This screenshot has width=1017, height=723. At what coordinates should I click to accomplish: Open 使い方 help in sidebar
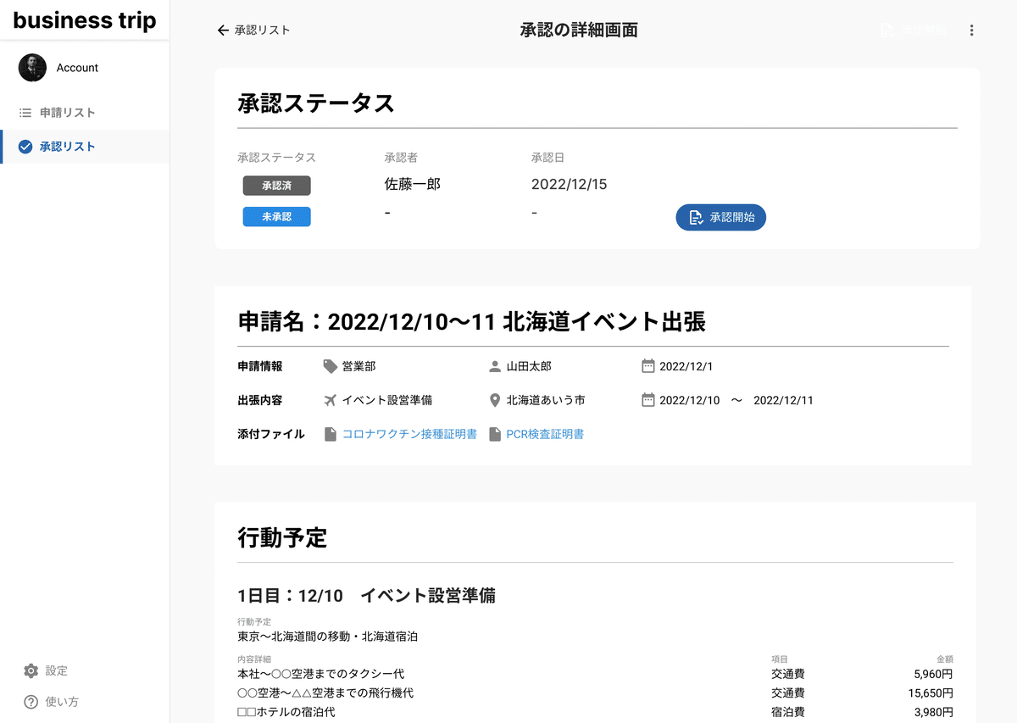(x=51, y=702)
